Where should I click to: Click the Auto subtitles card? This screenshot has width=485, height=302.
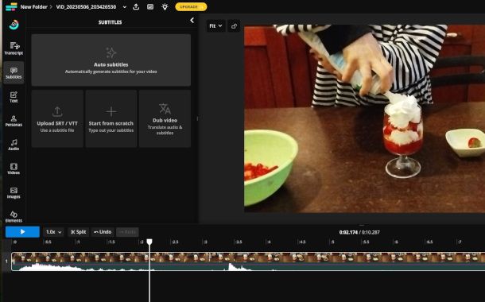(x=111, y=60)
